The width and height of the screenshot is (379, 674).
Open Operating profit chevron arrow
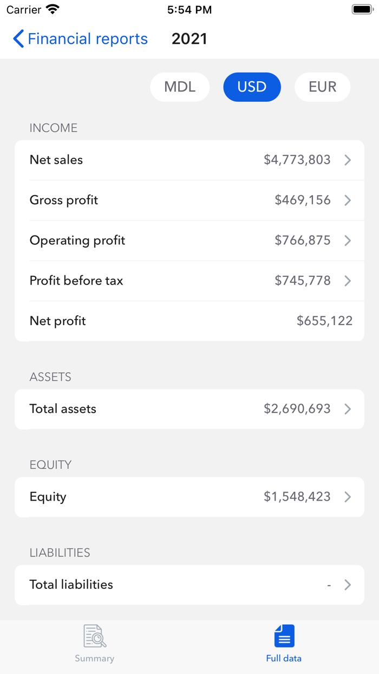(x=348, y=241)
